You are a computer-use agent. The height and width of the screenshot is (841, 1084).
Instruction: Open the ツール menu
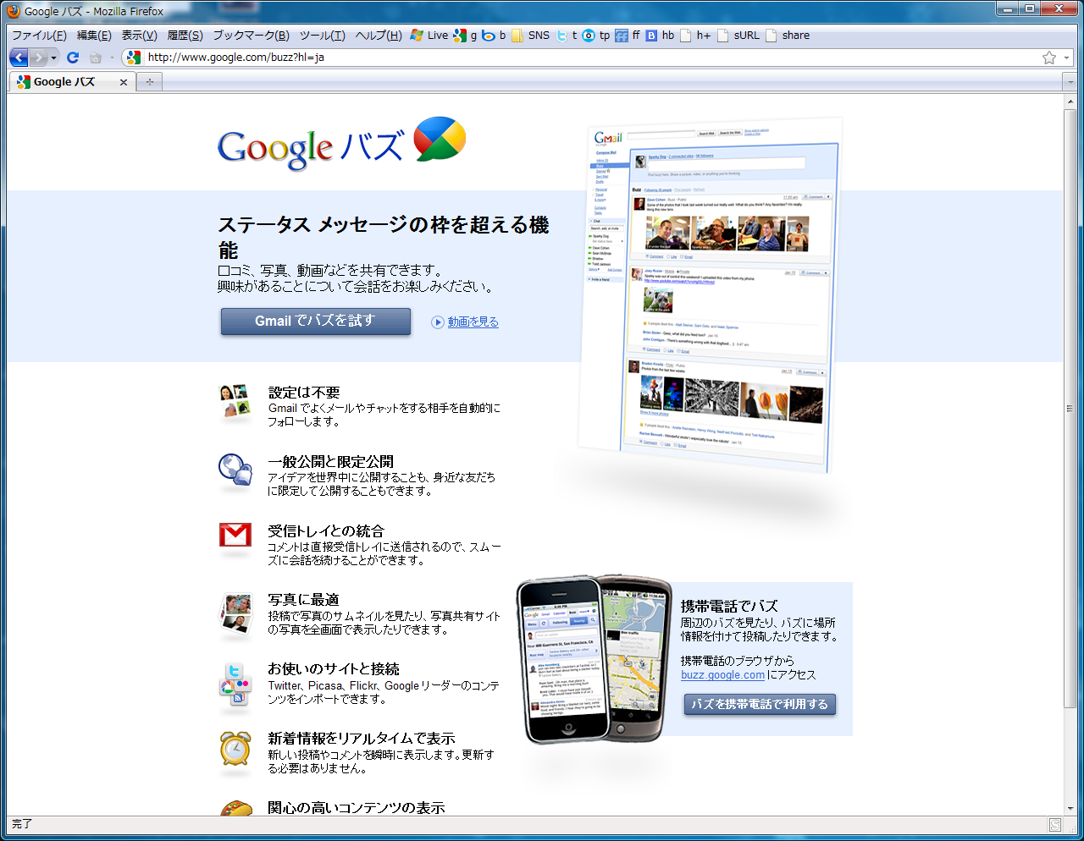point(322,36)
